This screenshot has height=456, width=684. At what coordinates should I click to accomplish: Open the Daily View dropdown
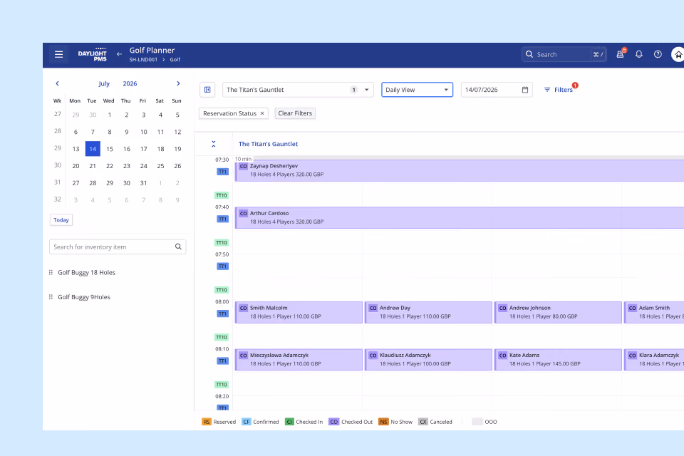click(417, 90)
